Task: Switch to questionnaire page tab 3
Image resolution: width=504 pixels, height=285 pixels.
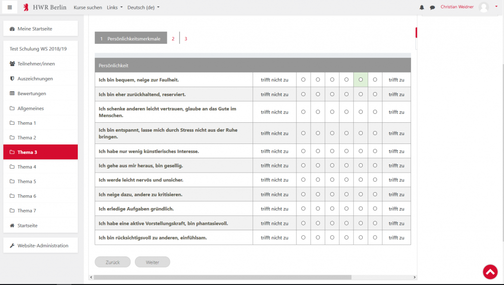Action: [186, 38]
